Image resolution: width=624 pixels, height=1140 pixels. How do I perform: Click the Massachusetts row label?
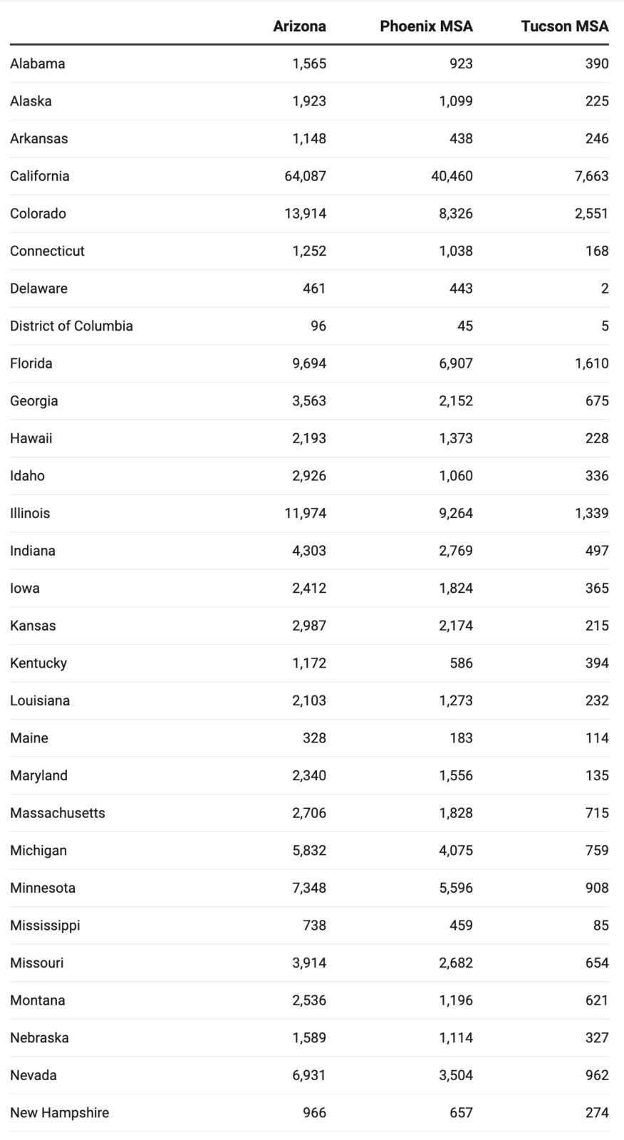58,813
